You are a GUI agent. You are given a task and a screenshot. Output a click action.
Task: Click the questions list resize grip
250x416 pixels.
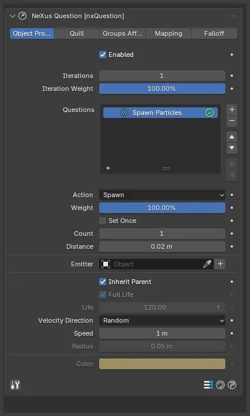(x=166, y=168)
